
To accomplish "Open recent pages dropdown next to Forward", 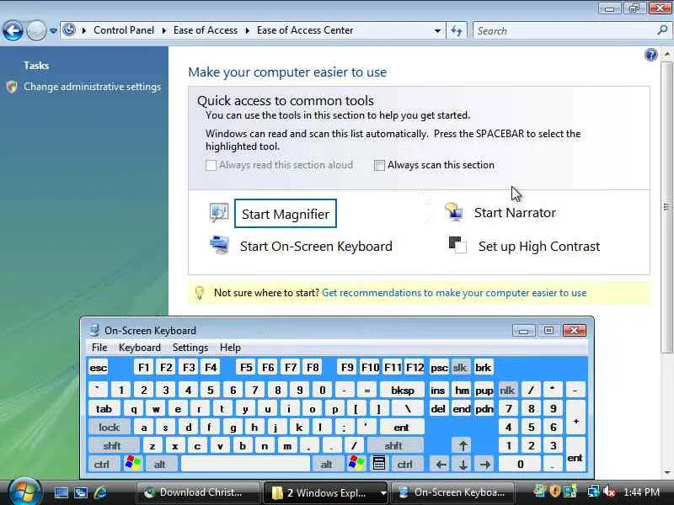I will tap(53, 31).
